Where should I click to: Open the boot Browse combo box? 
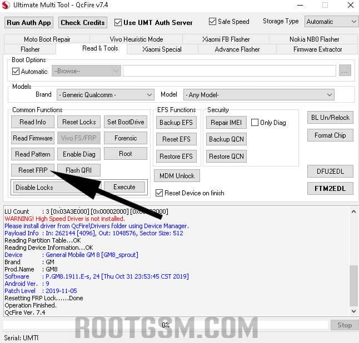click(x=86, y=71)
